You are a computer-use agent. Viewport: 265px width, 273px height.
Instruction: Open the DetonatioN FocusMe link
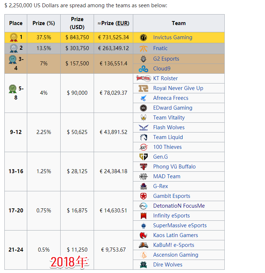(x=179, y=206)
